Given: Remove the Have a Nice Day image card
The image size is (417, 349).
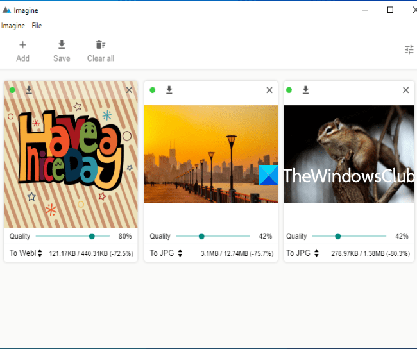Looking at the screenshot, I should (x=129, y=90).
